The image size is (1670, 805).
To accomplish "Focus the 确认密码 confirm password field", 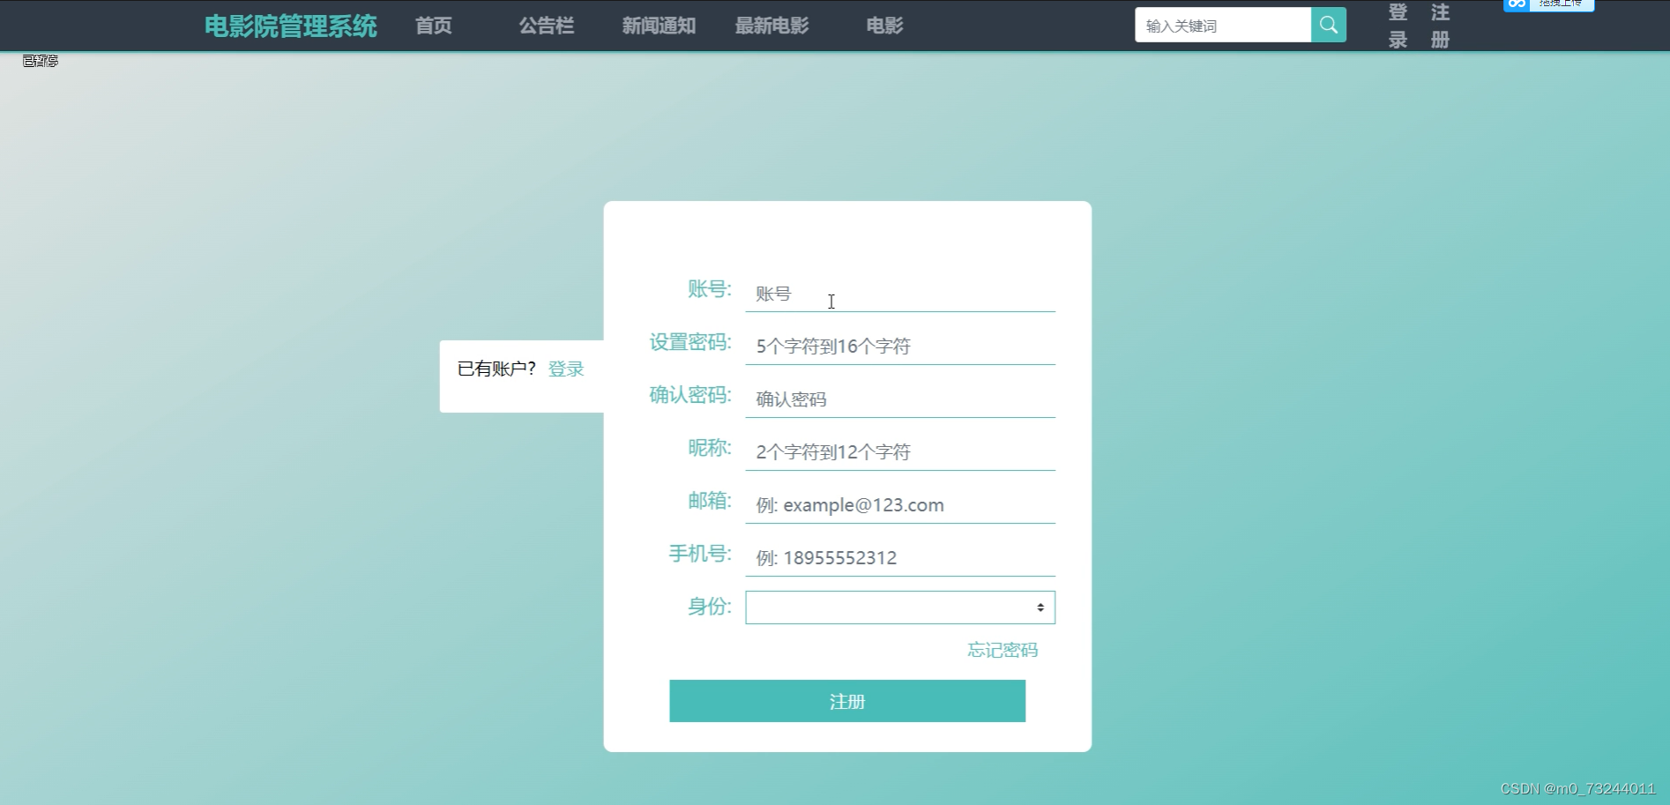I will (900, 399).
